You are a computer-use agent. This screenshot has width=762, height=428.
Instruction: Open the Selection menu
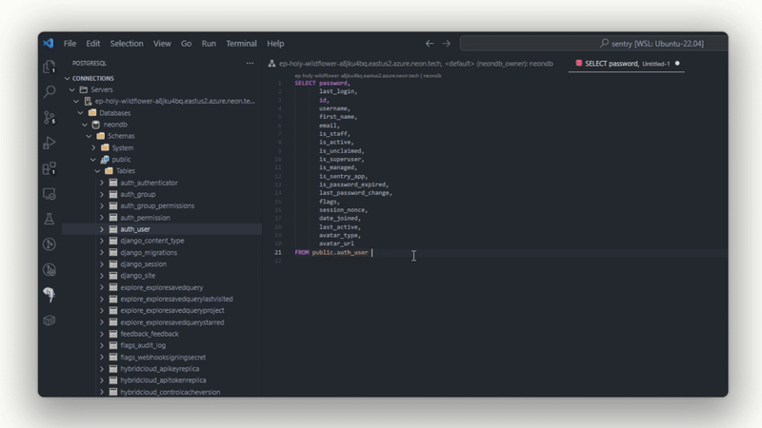[x=127, y=44]
